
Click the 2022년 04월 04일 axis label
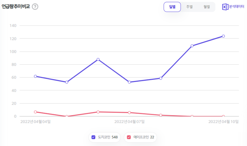[35, 122]
